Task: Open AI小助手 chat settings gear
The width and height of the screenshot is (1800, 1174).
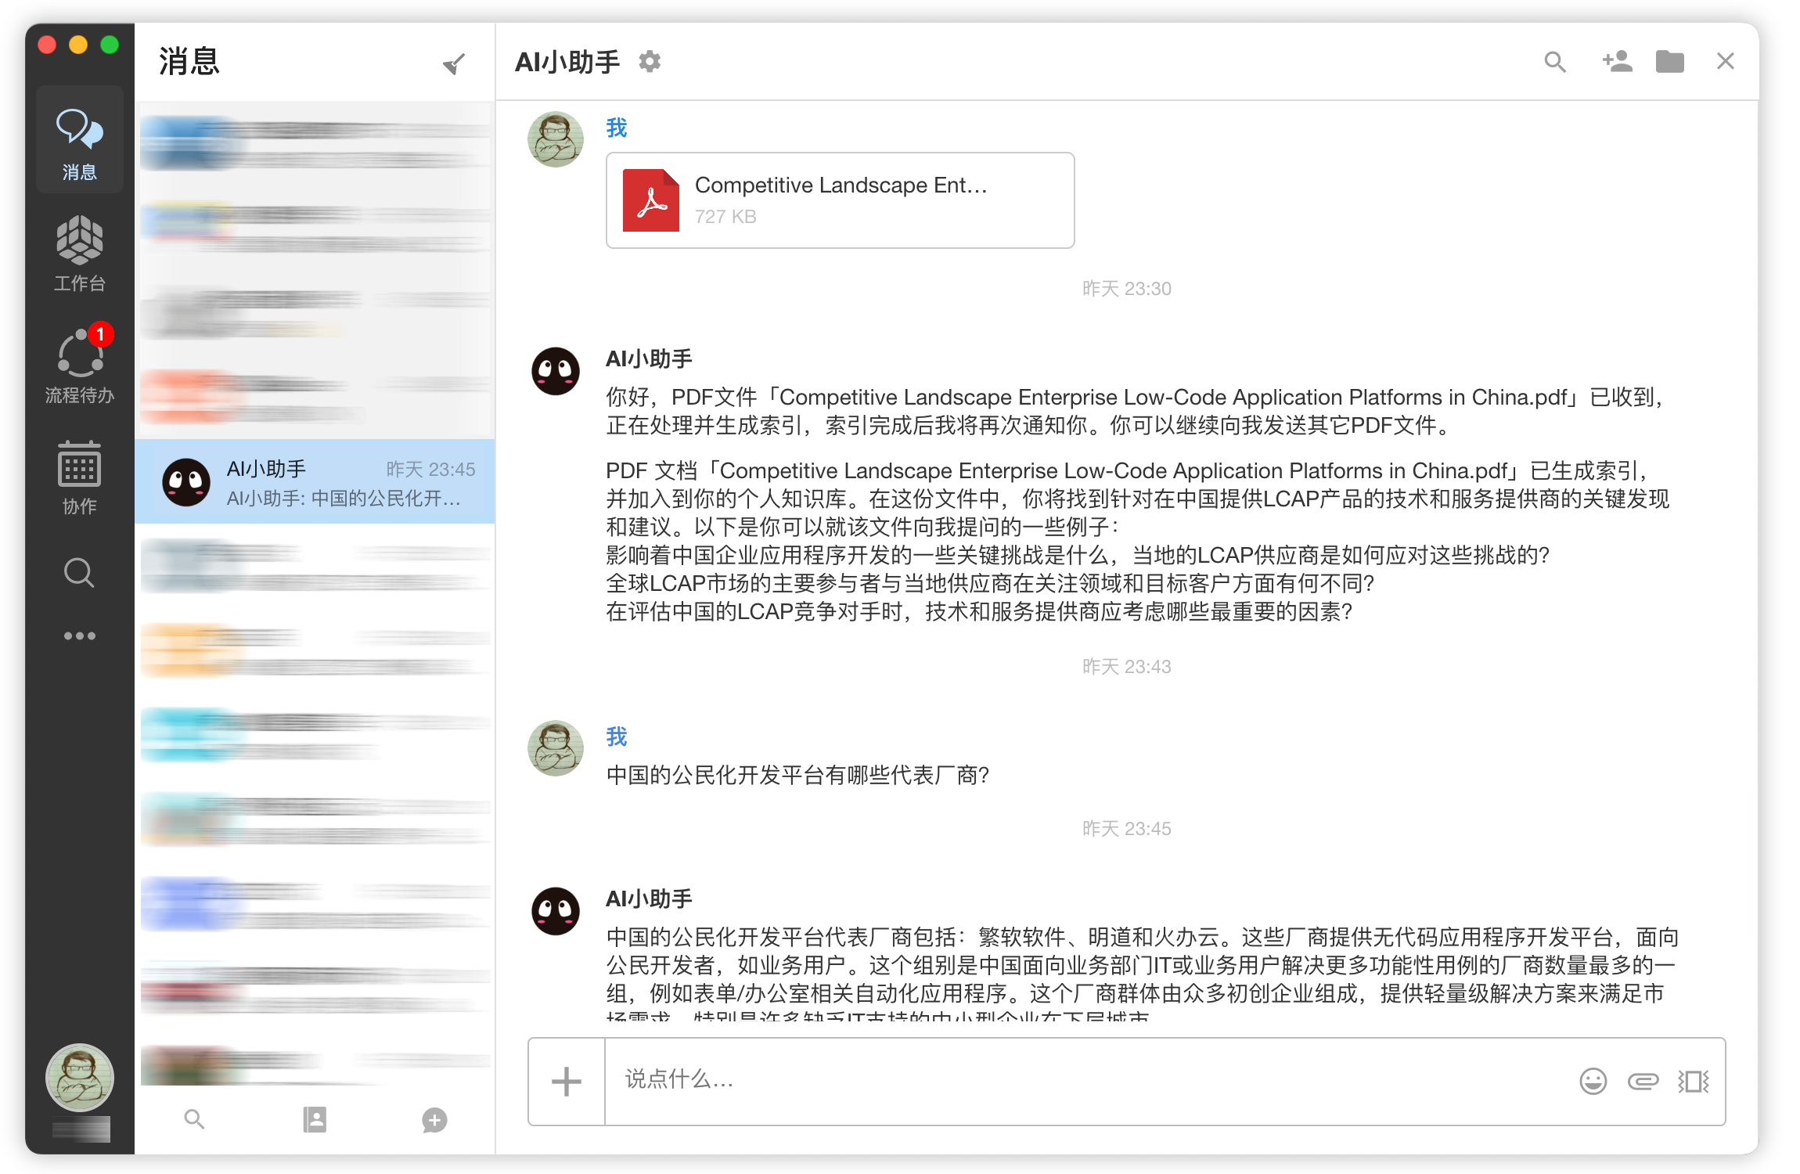Action: coord(650,61)
